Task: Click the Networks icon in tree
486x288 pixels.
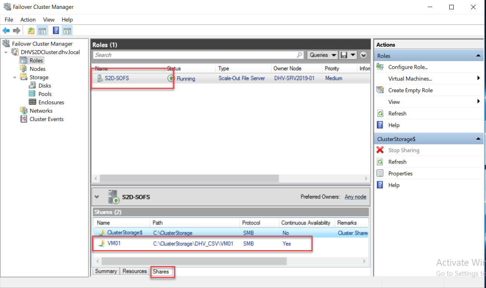Action: pos(24,111)
